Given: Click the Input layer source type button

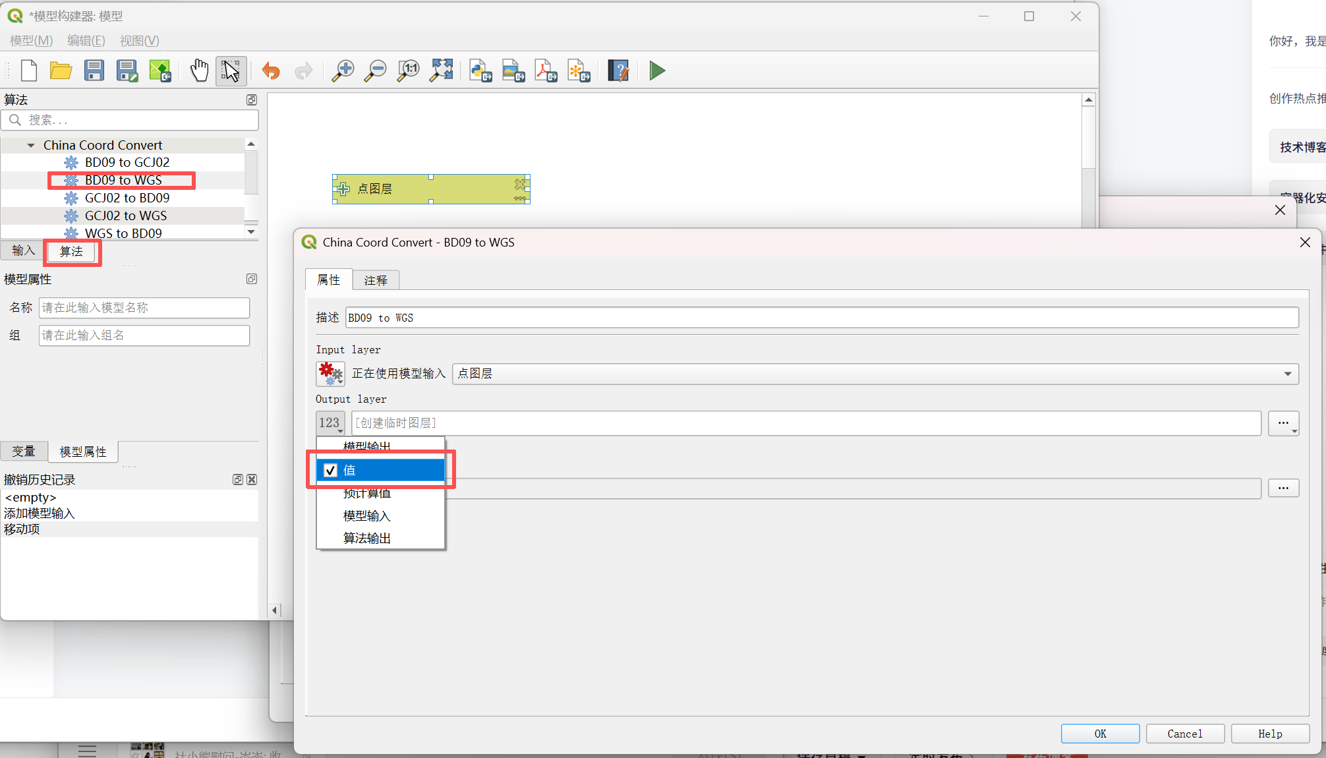Looking at the screenshot, I should [330, 374].
